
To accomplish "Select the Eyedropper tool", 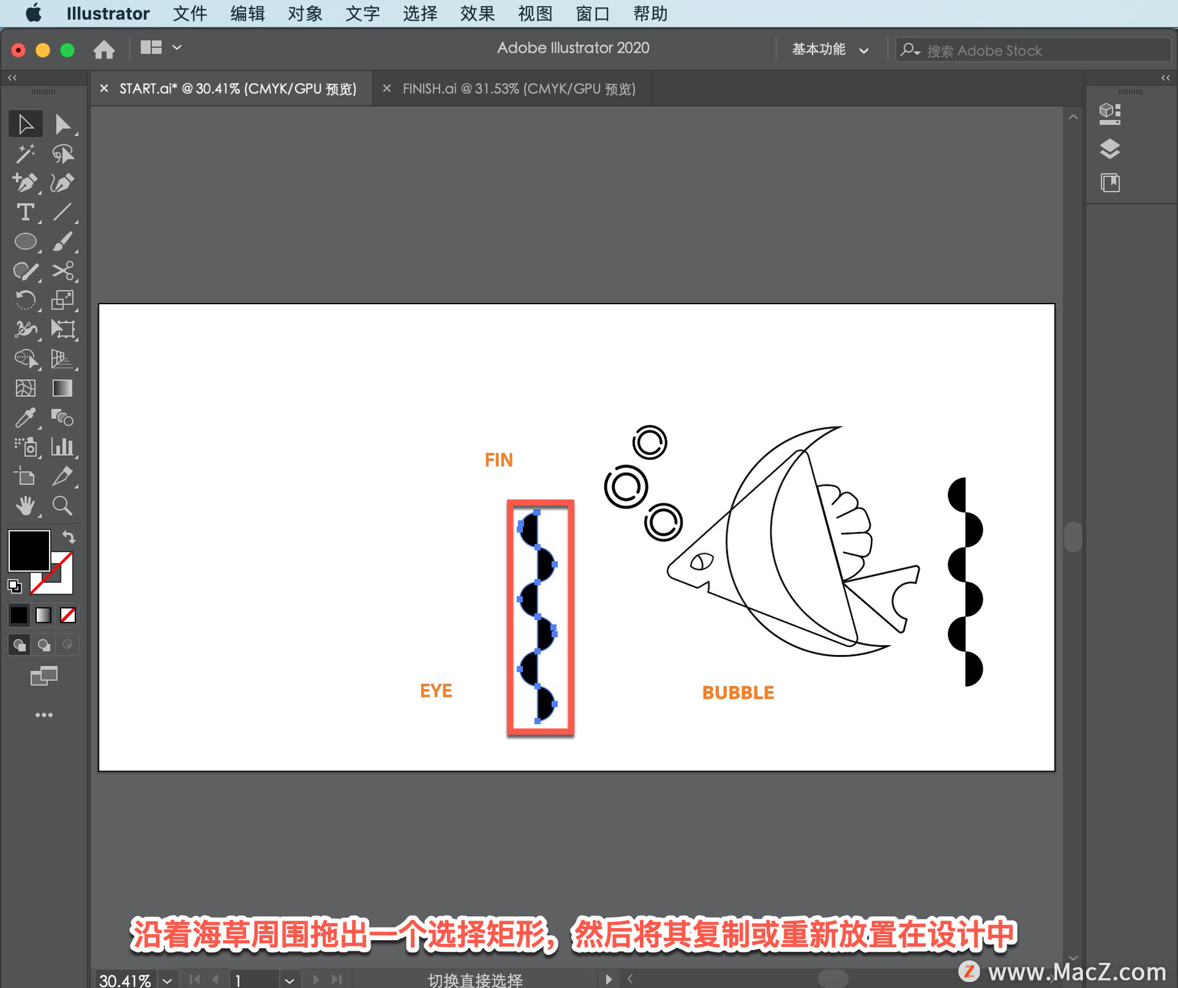I will (25, 418).
